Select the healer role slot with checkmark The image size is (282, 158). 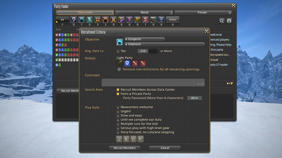[x=120, y=63]
